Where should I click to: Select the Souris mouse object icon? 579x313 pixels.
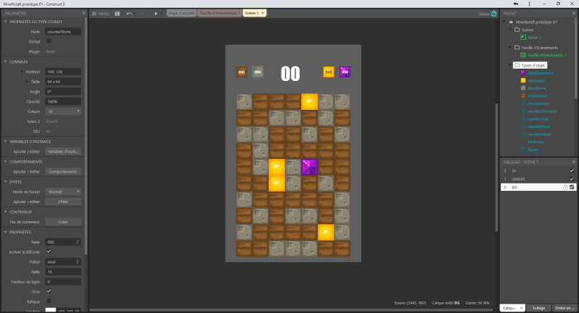click(x=523, y=150)
